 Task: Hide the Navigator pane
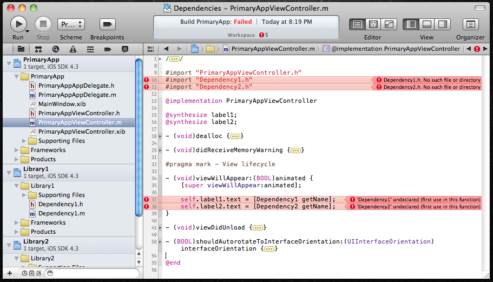click(x=411, y=24)
